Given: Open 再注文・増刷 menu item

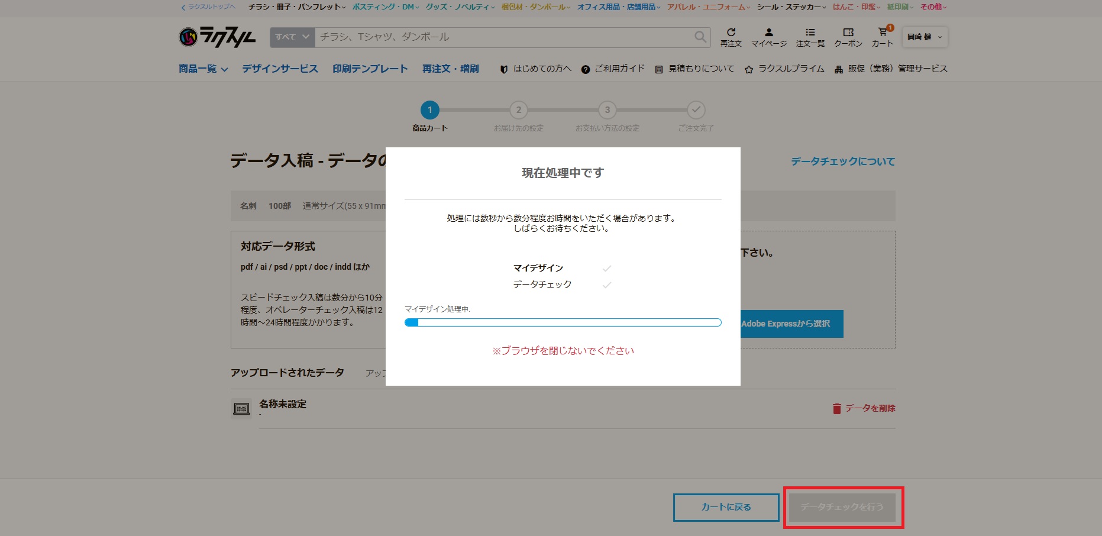Looking at the screenshot, I should click(451, 69).
